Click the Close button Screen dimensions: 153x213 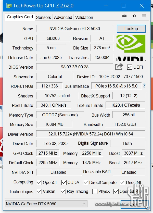[x=135, y=204]
